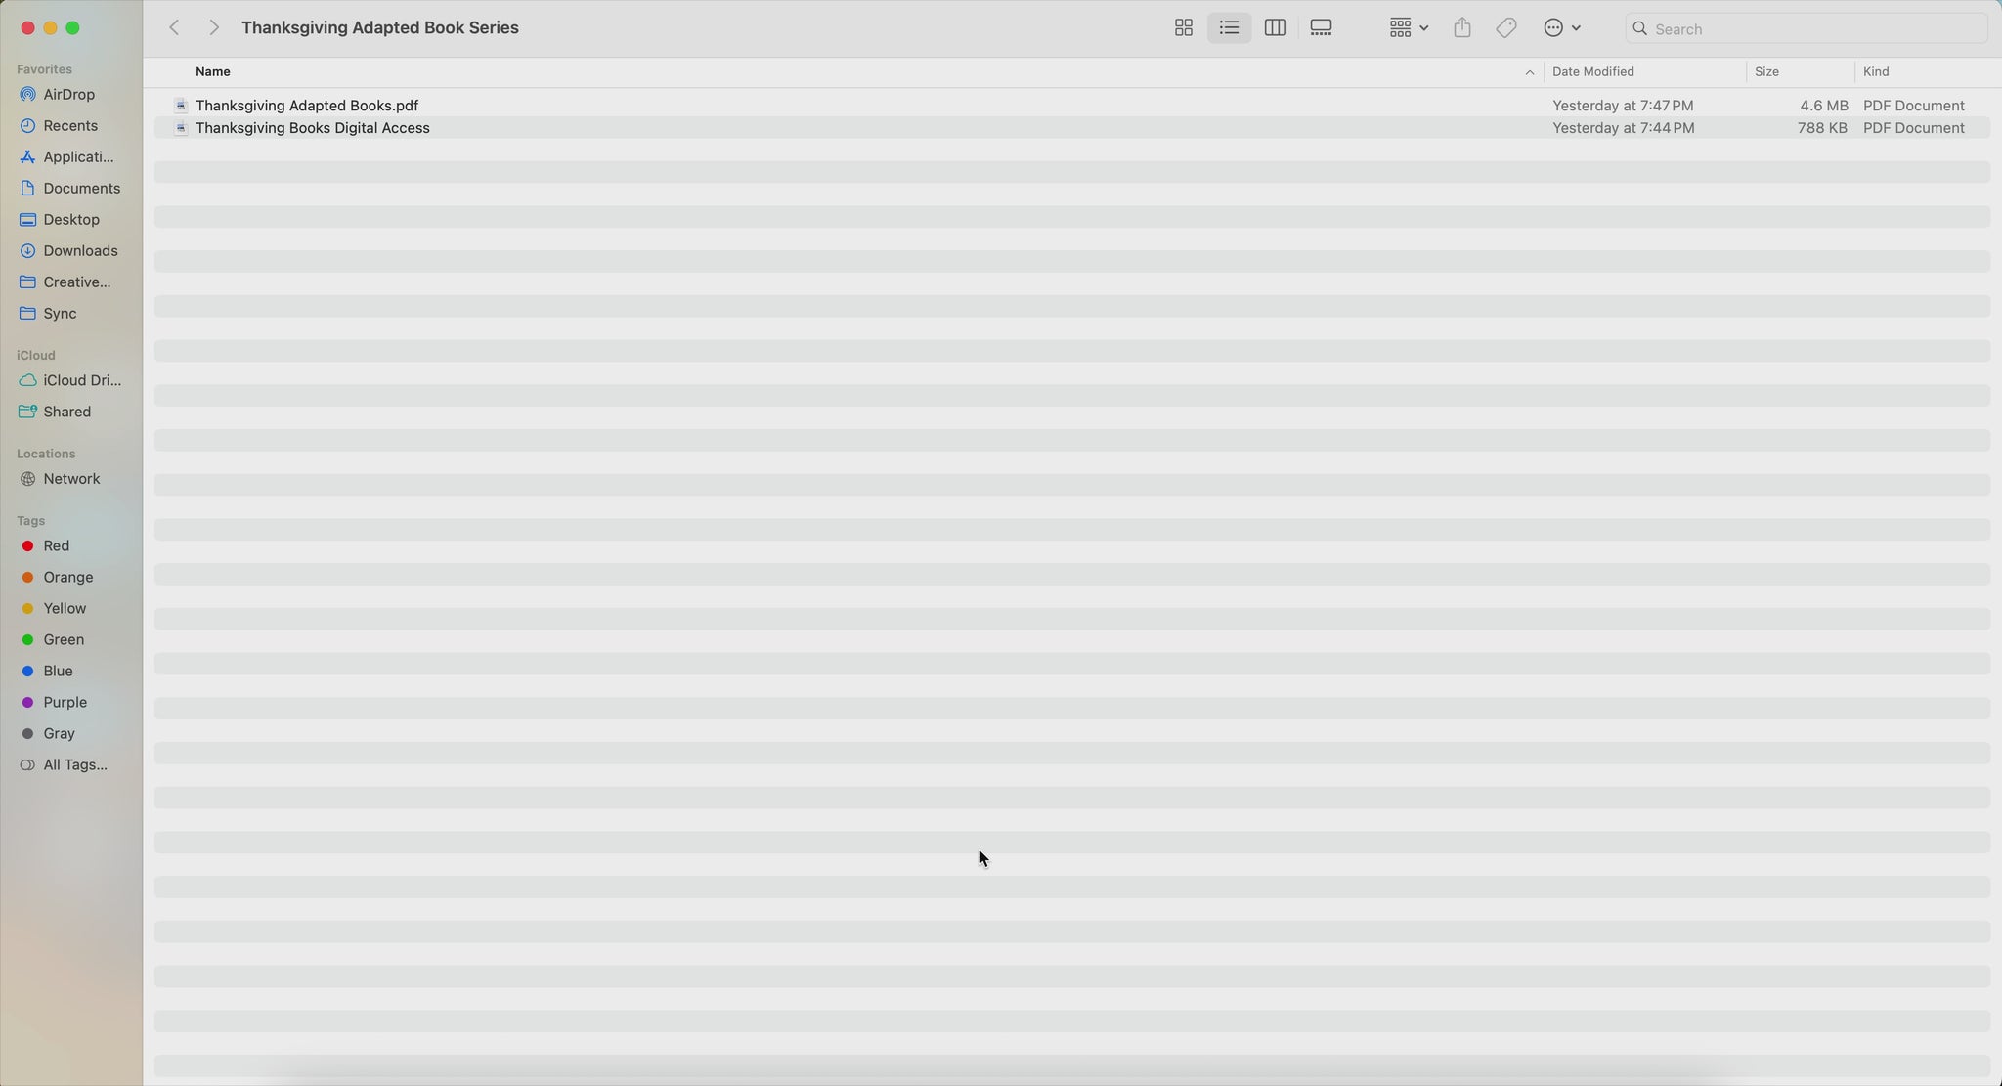The width and height of the screenshot is (2002, 1086).
Task: Sort by the Date Modified column
Action: pos(1593,72)
